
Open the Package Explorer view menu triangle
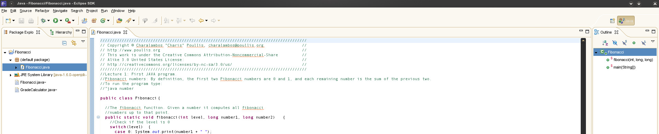tap(83, 41)
